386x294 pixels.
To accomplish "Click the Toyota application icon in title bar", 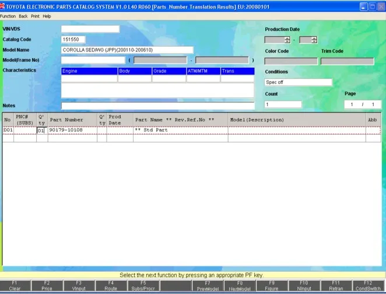I will click(x=2, y=6).
